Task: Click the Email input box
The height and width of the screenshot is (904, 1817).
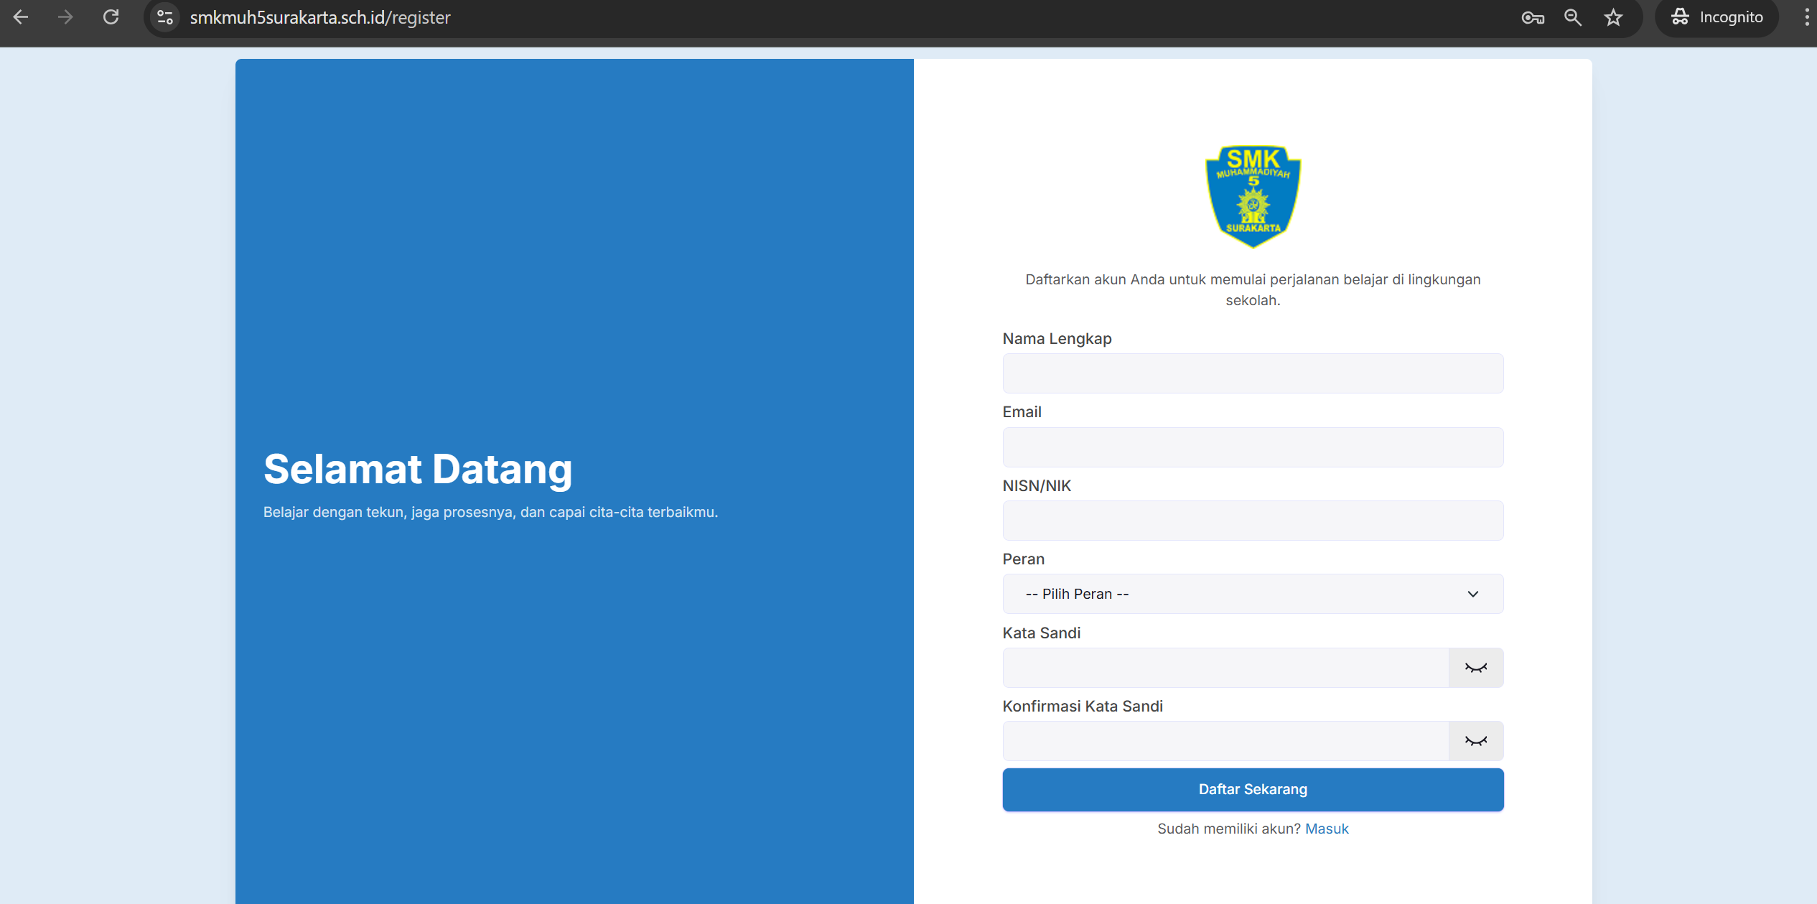Action: tap(1253, 447)
